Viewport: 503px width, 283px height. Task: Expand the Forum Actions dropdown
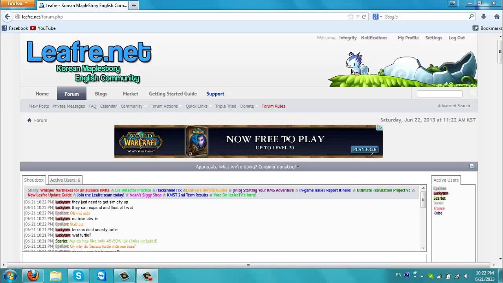click(166, 106)
